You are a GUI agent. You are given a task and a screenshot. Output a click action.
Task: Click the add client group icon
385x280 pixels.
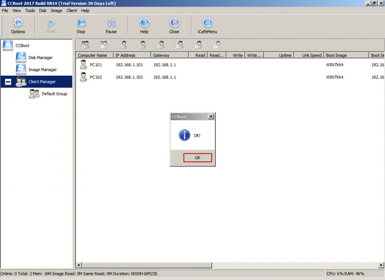point(85,45)
